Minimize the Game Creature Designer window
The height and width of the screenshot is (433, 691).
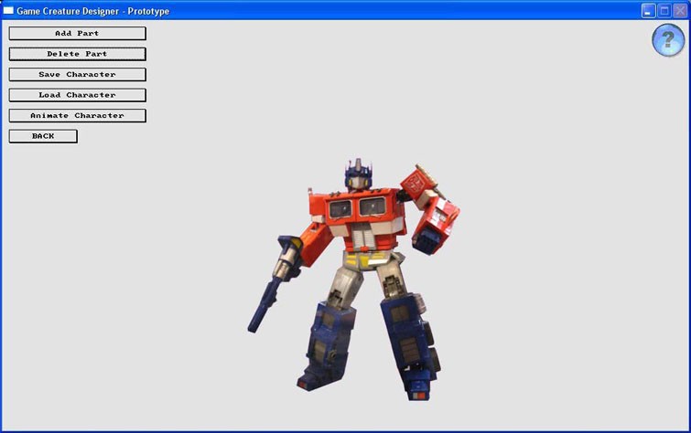pos(648,11)
